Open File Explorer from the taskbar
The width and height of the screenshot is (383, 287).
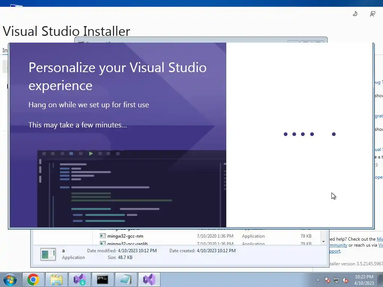point(56,280)
